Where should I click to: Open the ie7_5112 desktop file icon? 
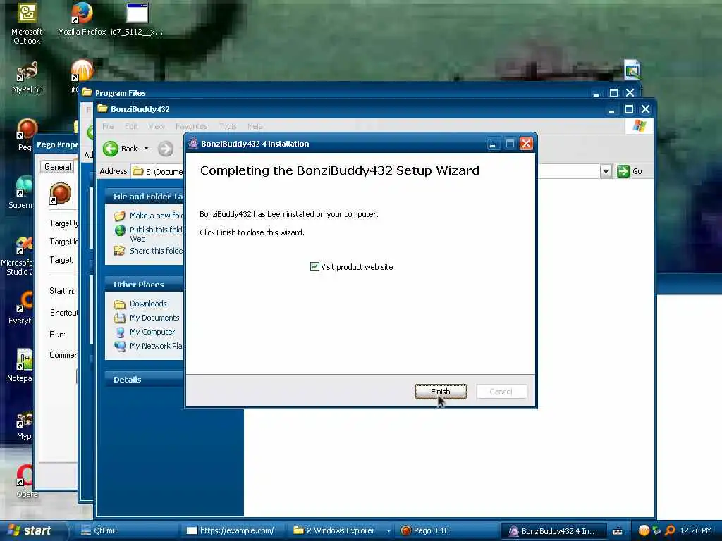137,19
